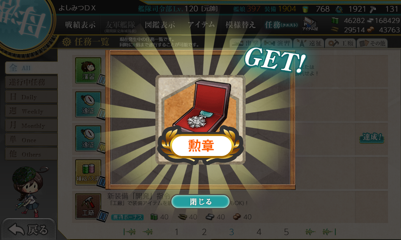Select the 工廠 hammer quest icon

click(88, 207)
